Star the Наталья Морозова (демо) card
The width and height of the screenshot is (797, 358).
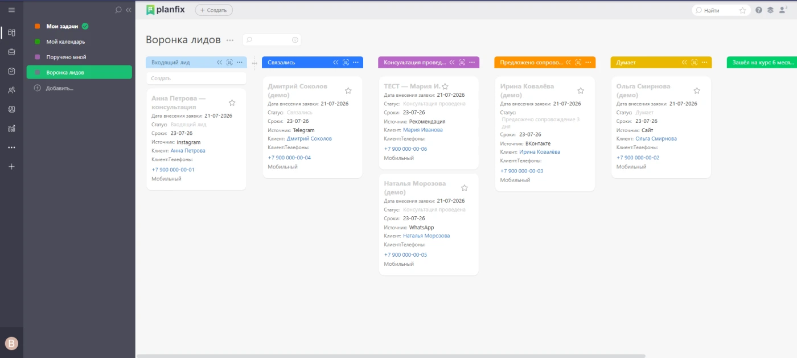tap(465, 188)
